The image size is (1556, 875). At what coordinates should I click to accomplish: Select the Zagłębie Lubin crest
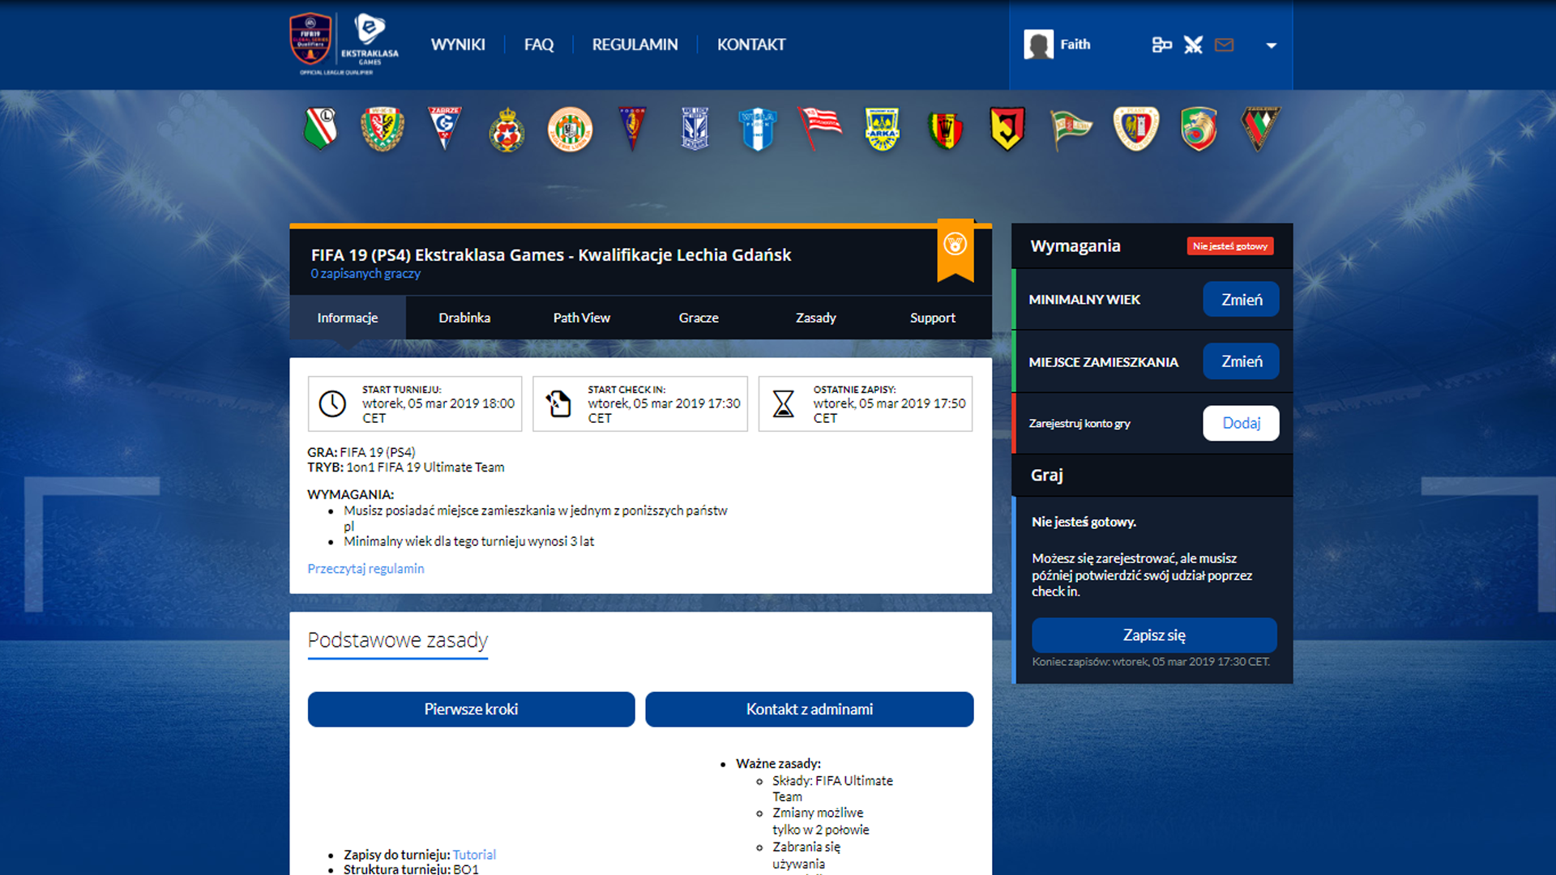pos(570,130)
